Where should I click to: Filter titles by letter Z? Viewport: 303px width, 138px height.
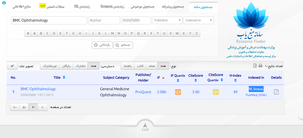tap(197, 33)
